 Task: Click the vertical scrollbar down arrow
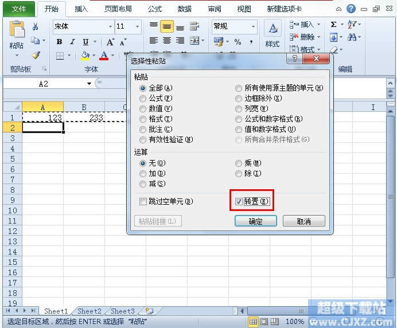[390, 301]
